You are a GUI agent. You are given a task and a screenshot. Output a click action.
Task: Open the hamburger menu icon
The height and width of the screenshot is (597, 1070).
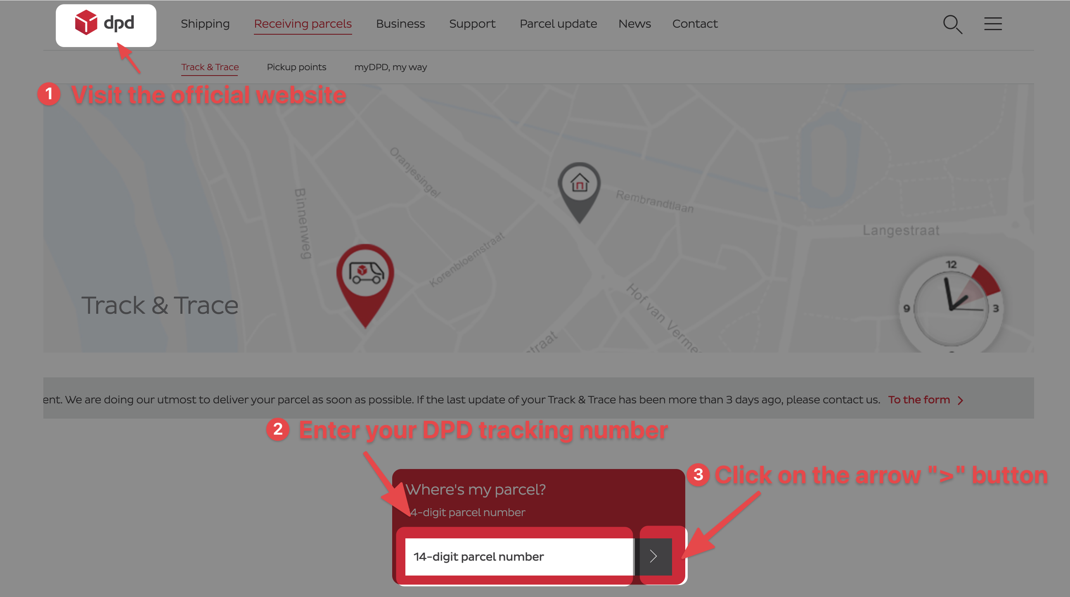click(993, 24)
